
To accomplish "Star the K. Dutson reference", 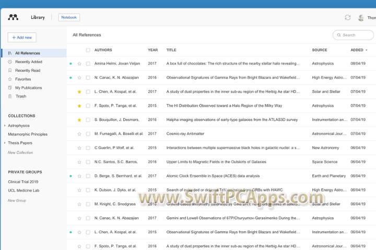I will (79, 190).
